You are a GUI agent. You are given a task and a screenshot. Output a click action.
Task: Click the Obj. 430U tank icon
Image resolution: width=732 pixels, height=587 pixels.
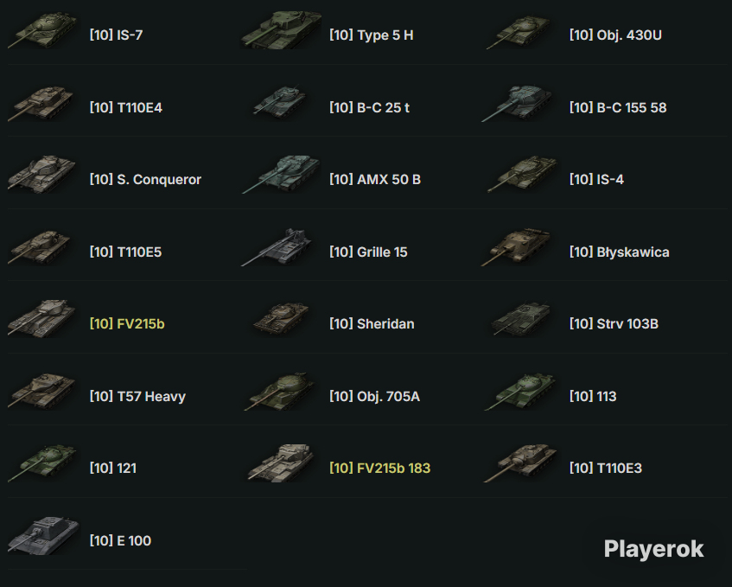(519, 32)
